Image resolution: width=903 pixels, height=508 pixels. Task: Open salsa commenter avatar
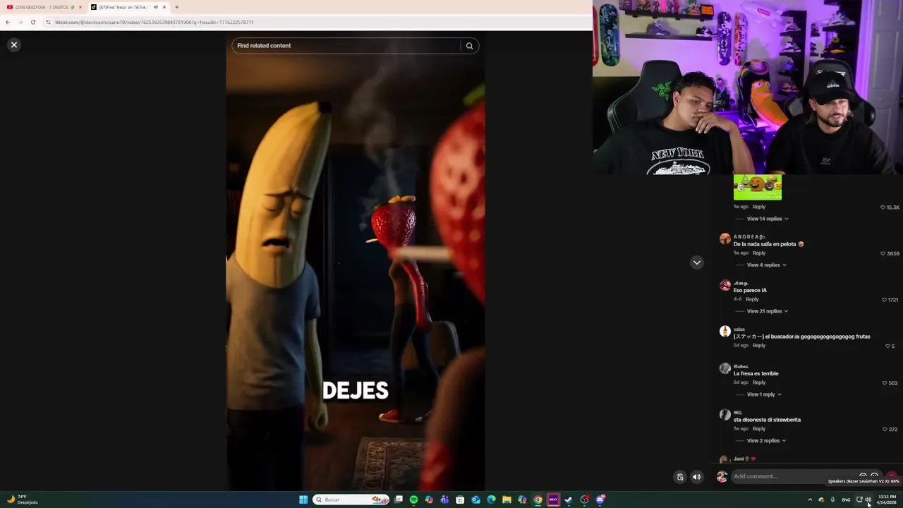725,332
